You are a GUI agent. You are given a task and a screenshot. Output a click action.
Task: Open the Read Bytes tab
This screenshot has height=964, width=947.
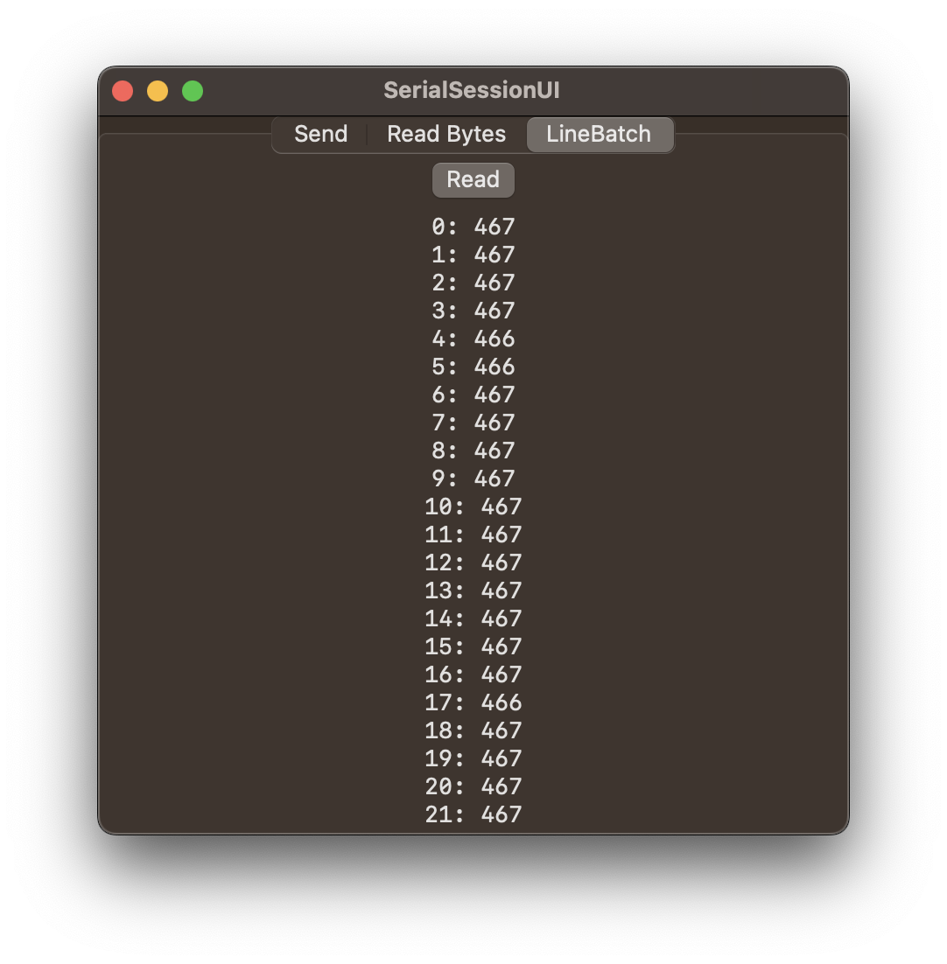pos(445,134)
